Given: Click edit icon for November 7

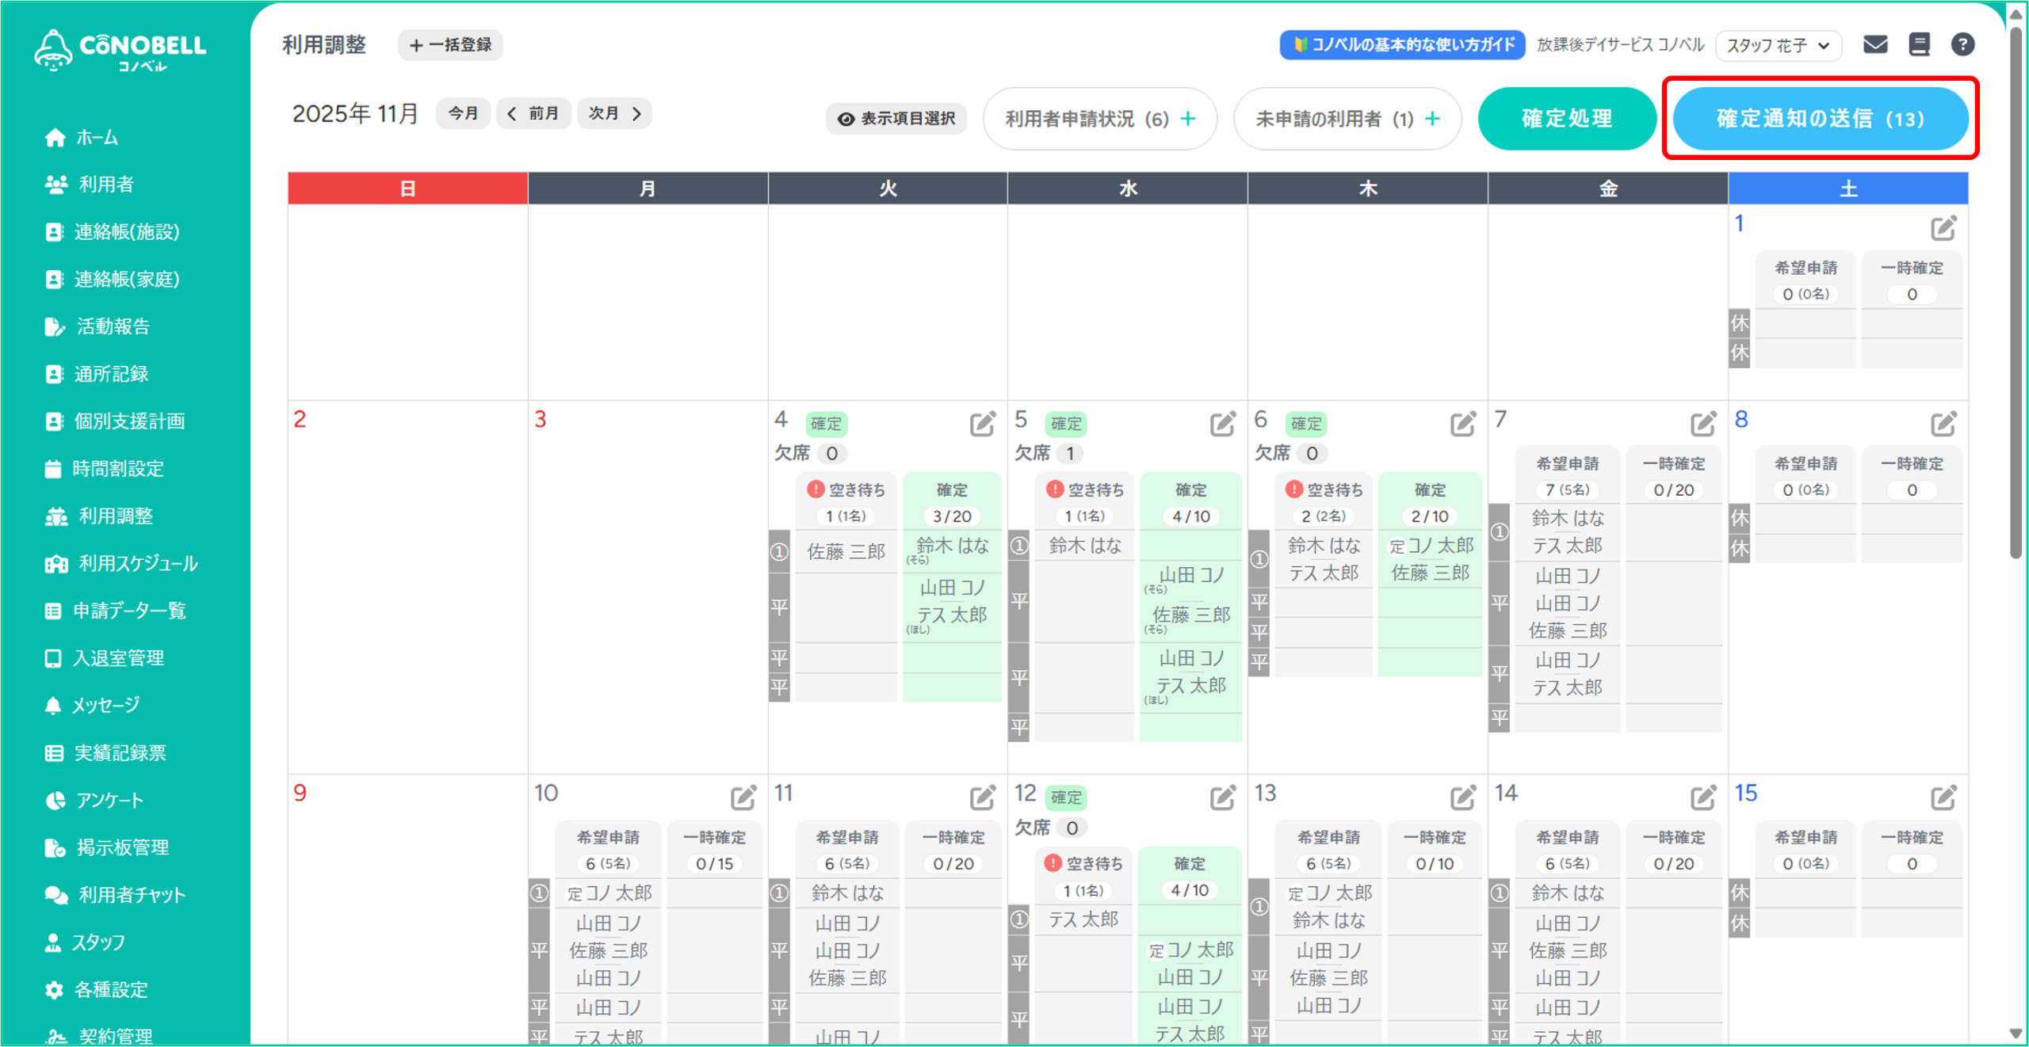Looking at the screenshot, I should point(1702,424).
